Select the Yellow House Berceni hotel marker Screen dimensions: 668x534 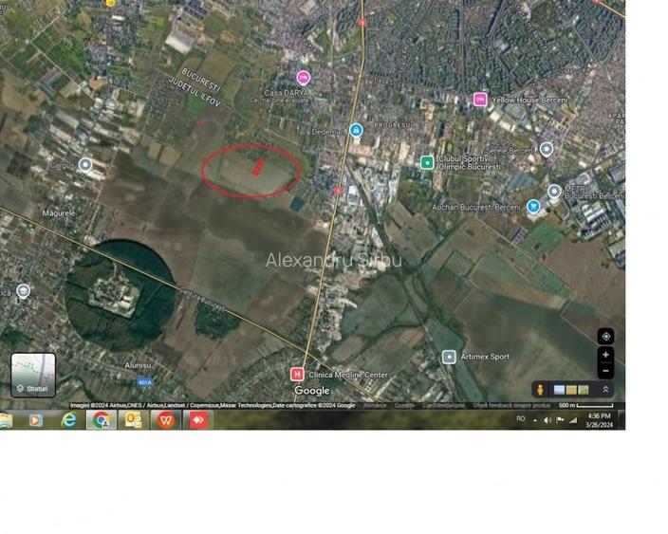480,100
